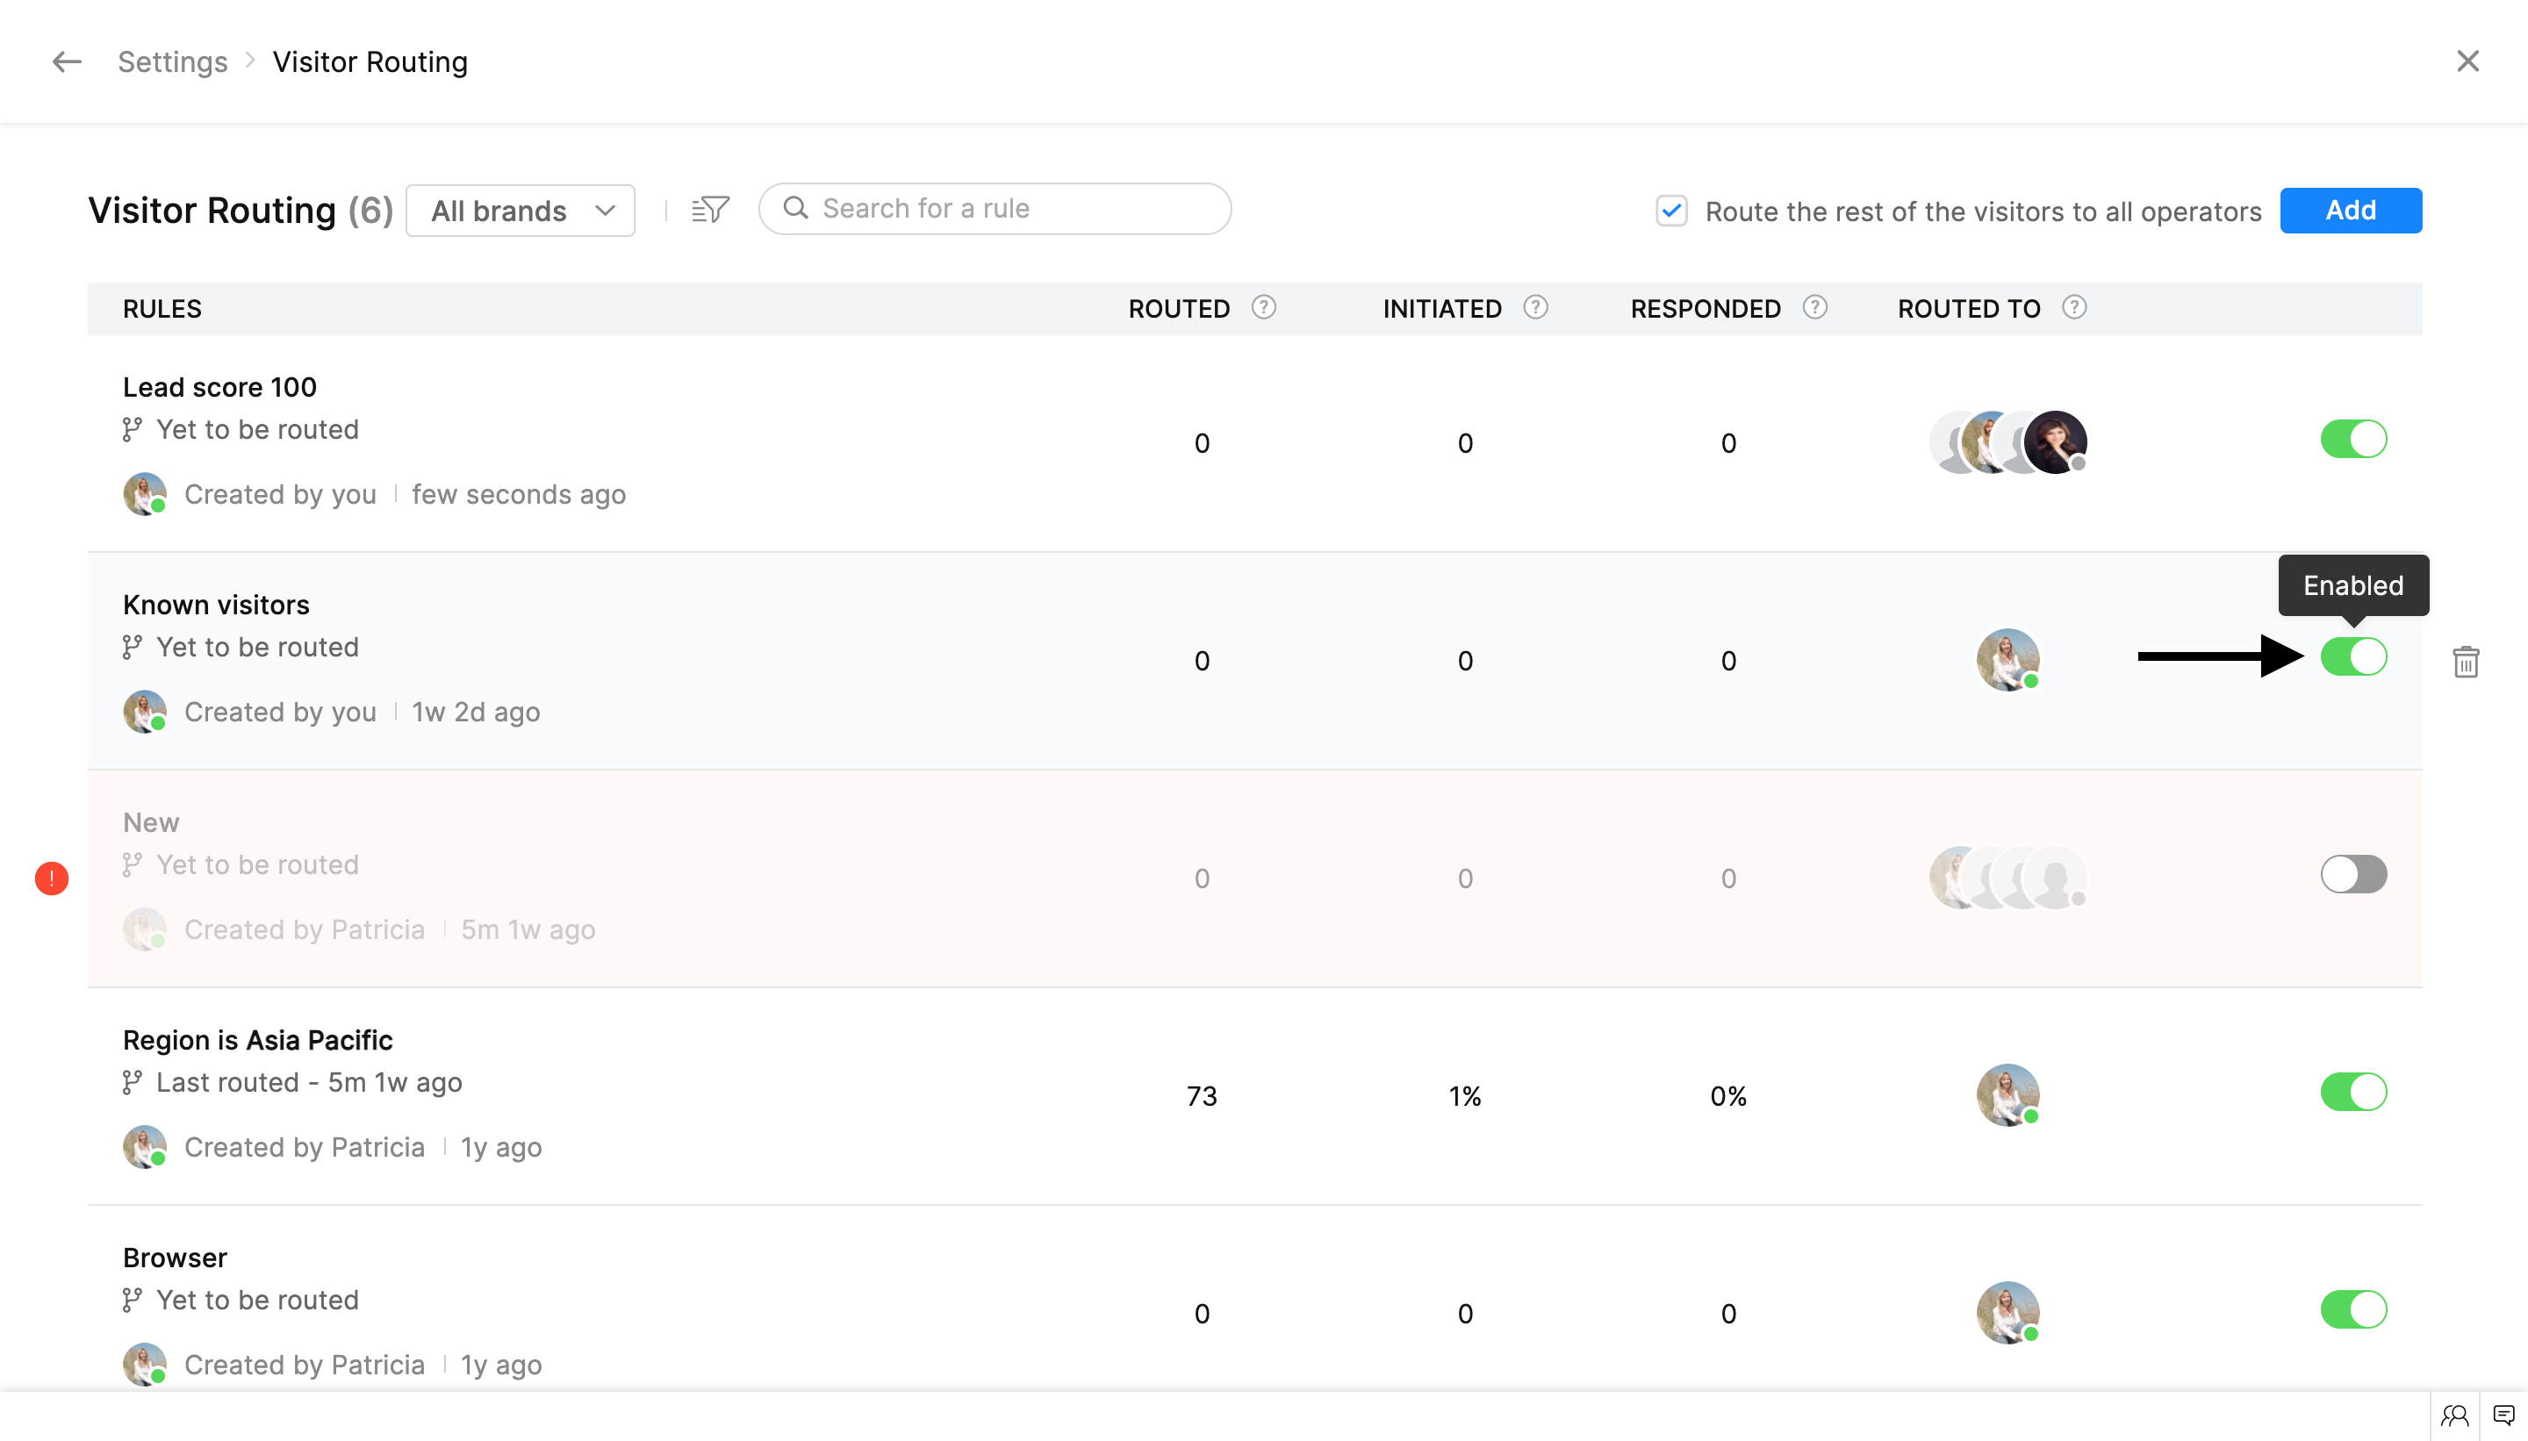Click the blue Add button
This screenshot has height=1441, width=2528.
tap(2350, 210)
